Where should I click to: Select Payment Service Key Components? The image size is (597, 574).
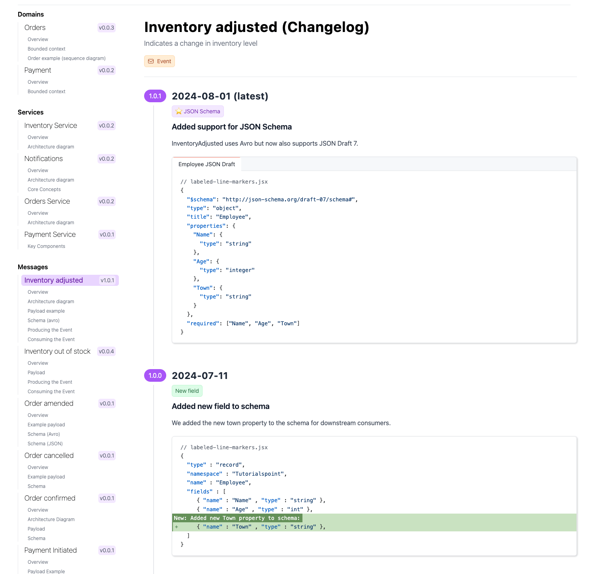tap(46, 246)
